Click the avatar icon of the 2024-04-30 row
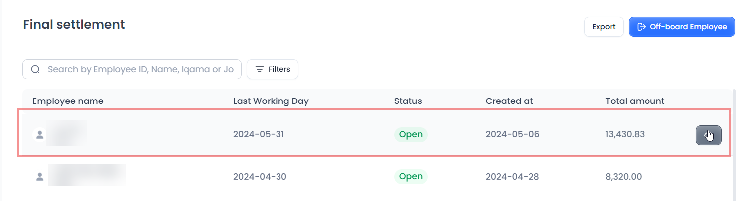 tap(39, 176)
